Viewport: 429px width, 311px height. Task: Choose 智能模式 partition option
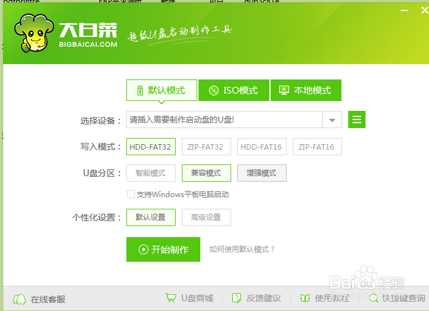(x=151, y=173)
